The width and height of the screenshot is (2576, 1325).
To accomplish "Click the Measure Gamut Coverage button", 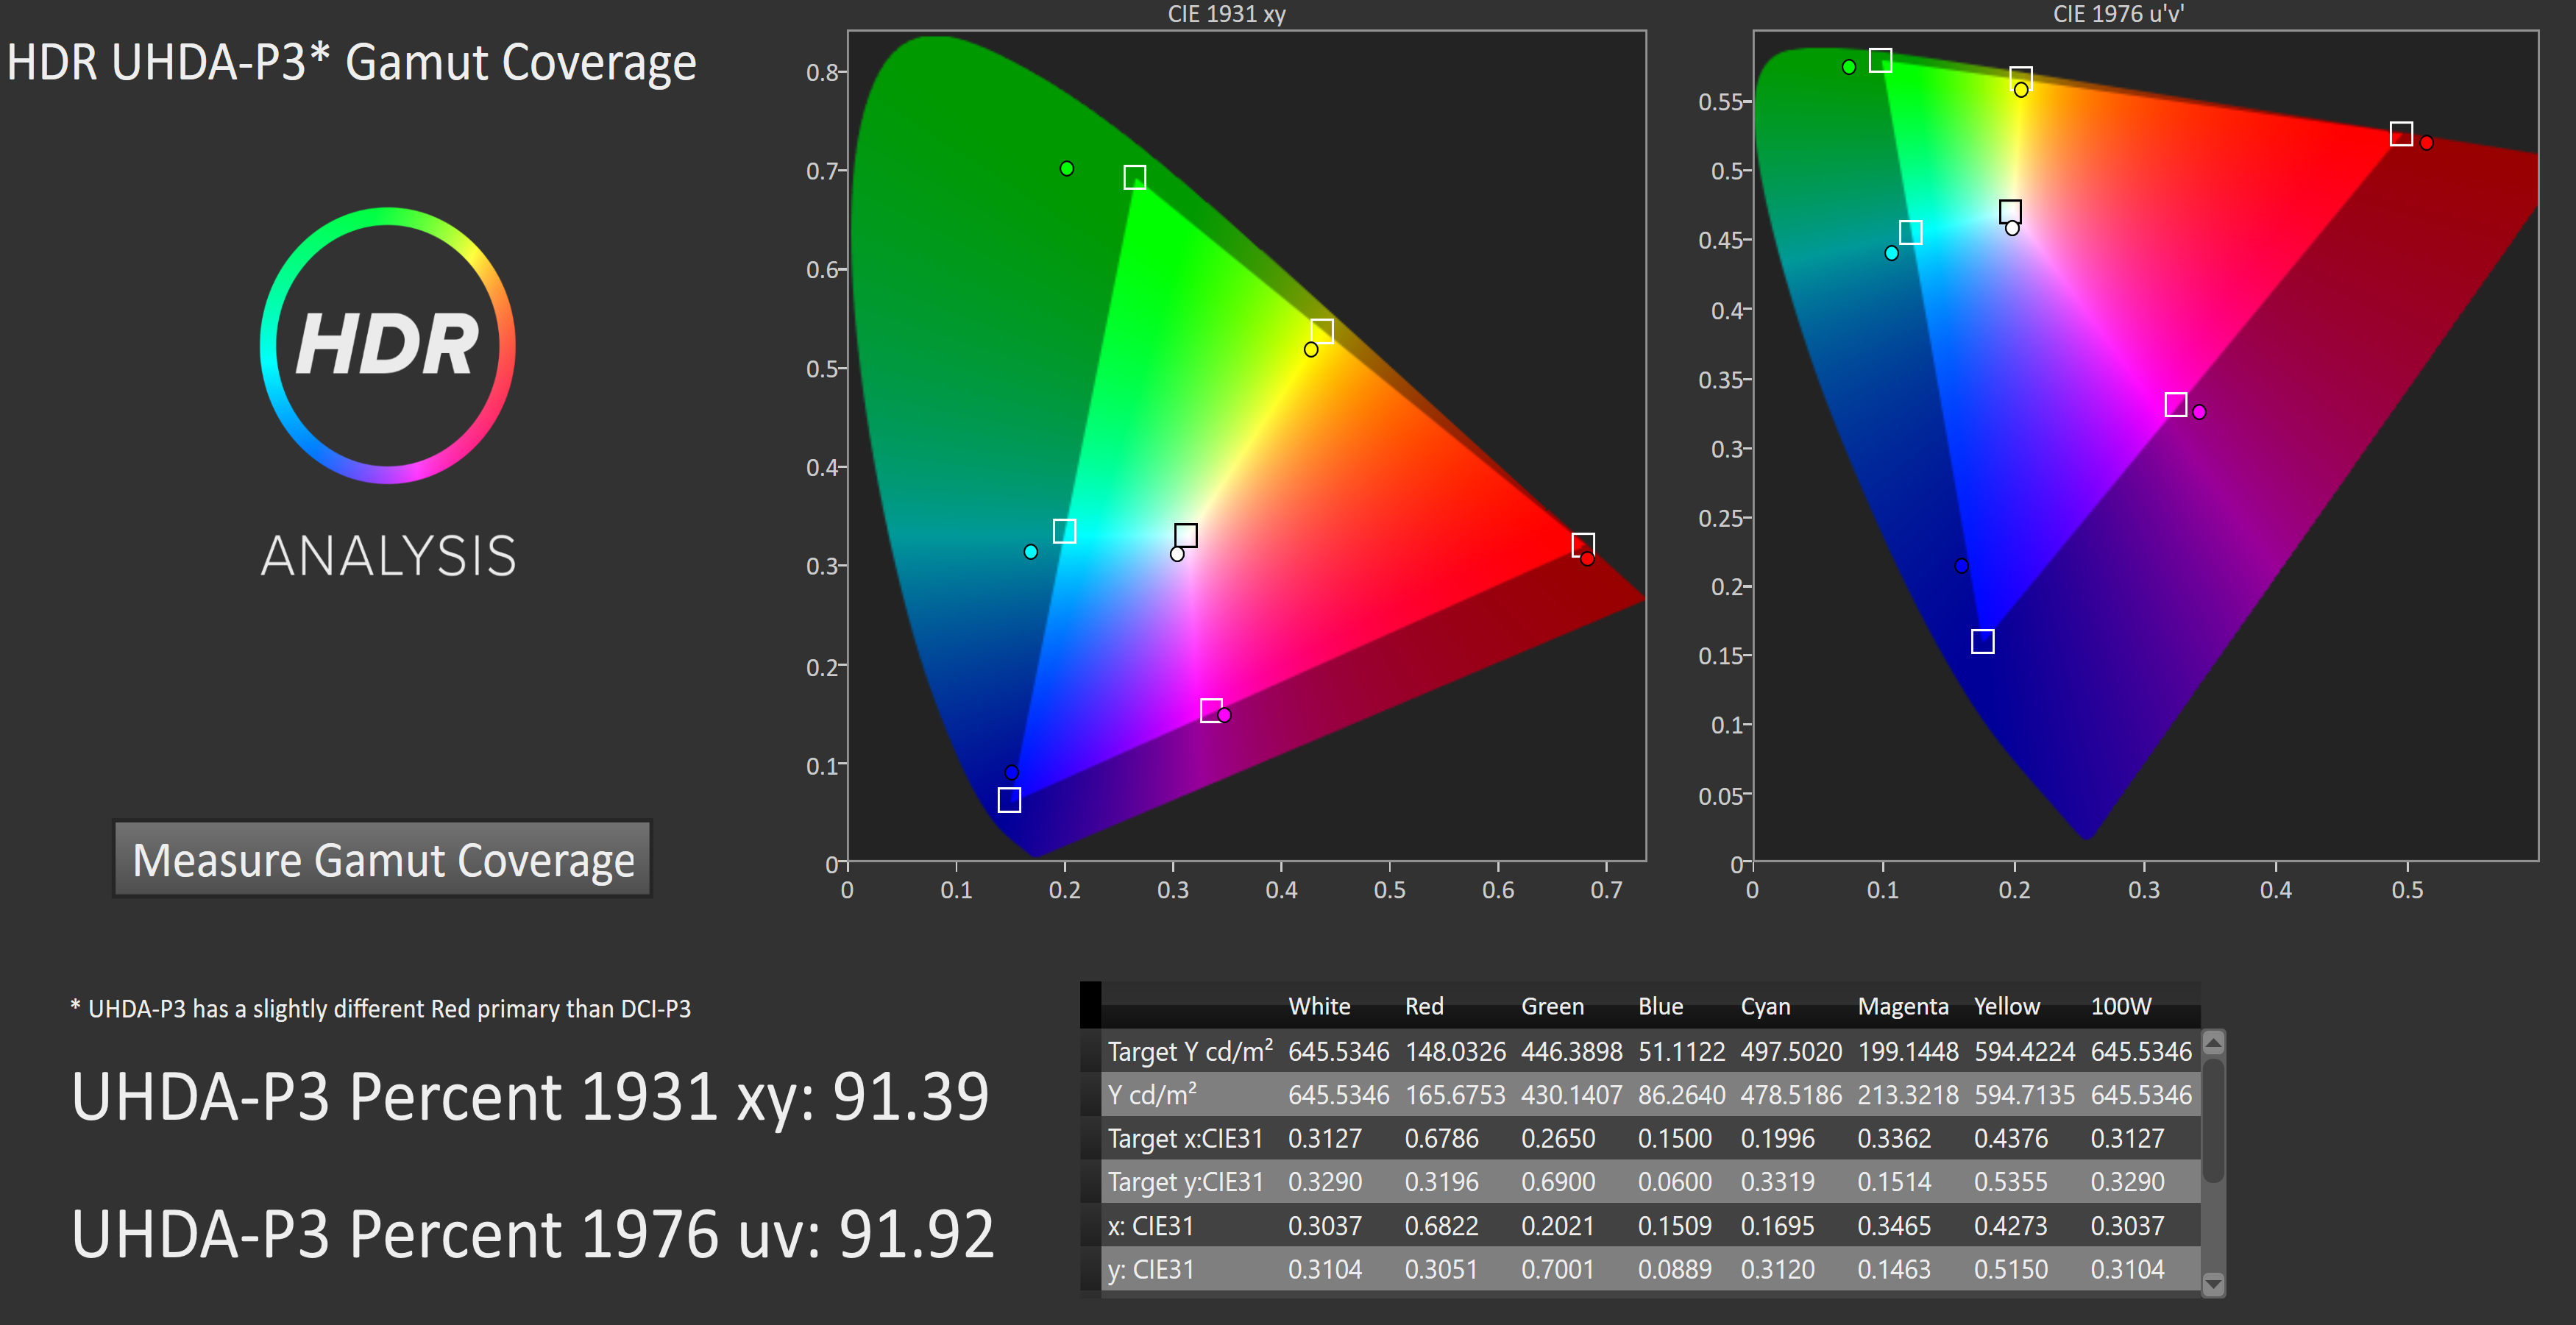I will pos(382,859).
